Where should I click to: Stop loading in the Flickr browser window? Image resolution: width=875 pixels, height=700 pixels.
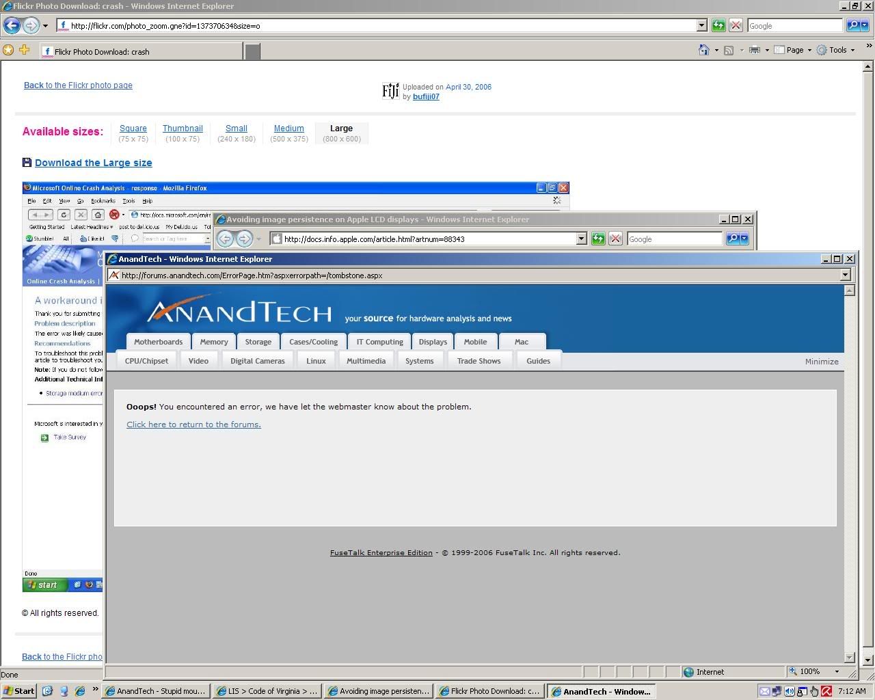(x=736, y=26)
